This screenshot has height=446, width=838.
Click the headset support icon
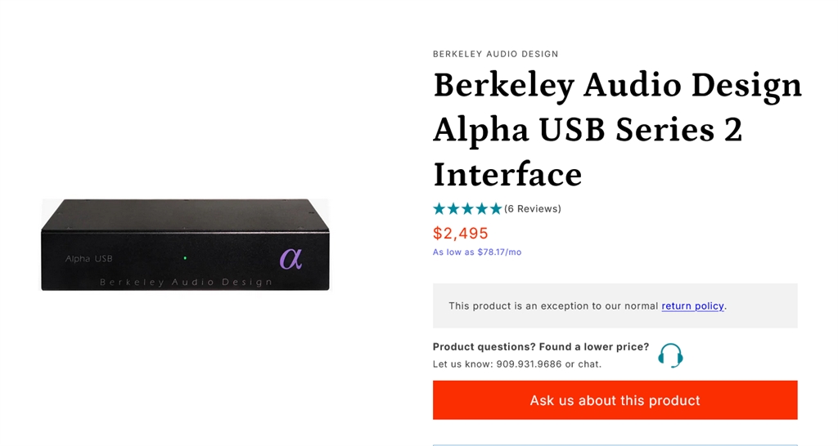coord(670,355)
